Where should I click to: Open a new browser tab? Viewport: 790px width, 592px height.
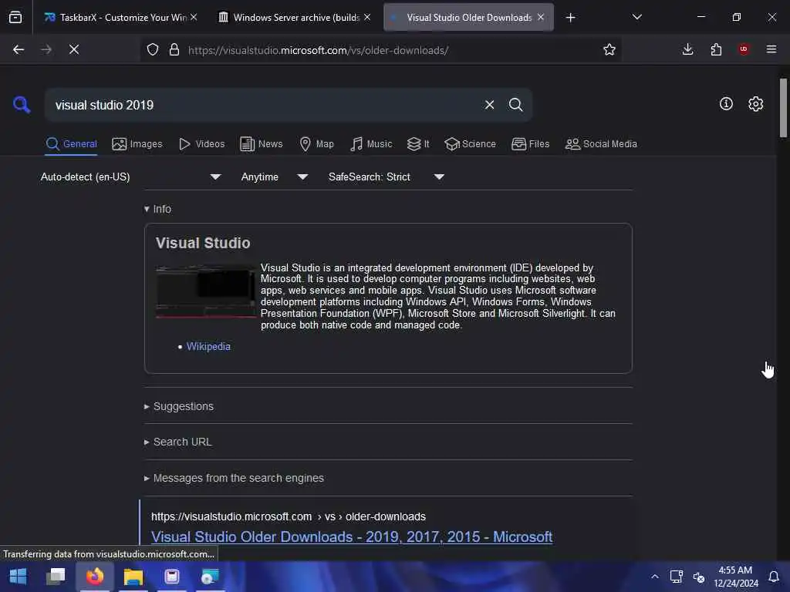(x=570, y=18)
